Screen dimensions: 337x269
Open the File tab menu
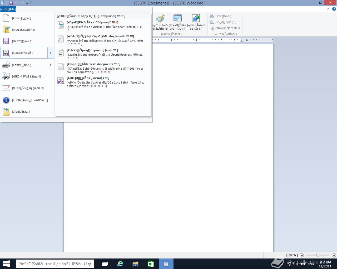(x=8, y=9)
